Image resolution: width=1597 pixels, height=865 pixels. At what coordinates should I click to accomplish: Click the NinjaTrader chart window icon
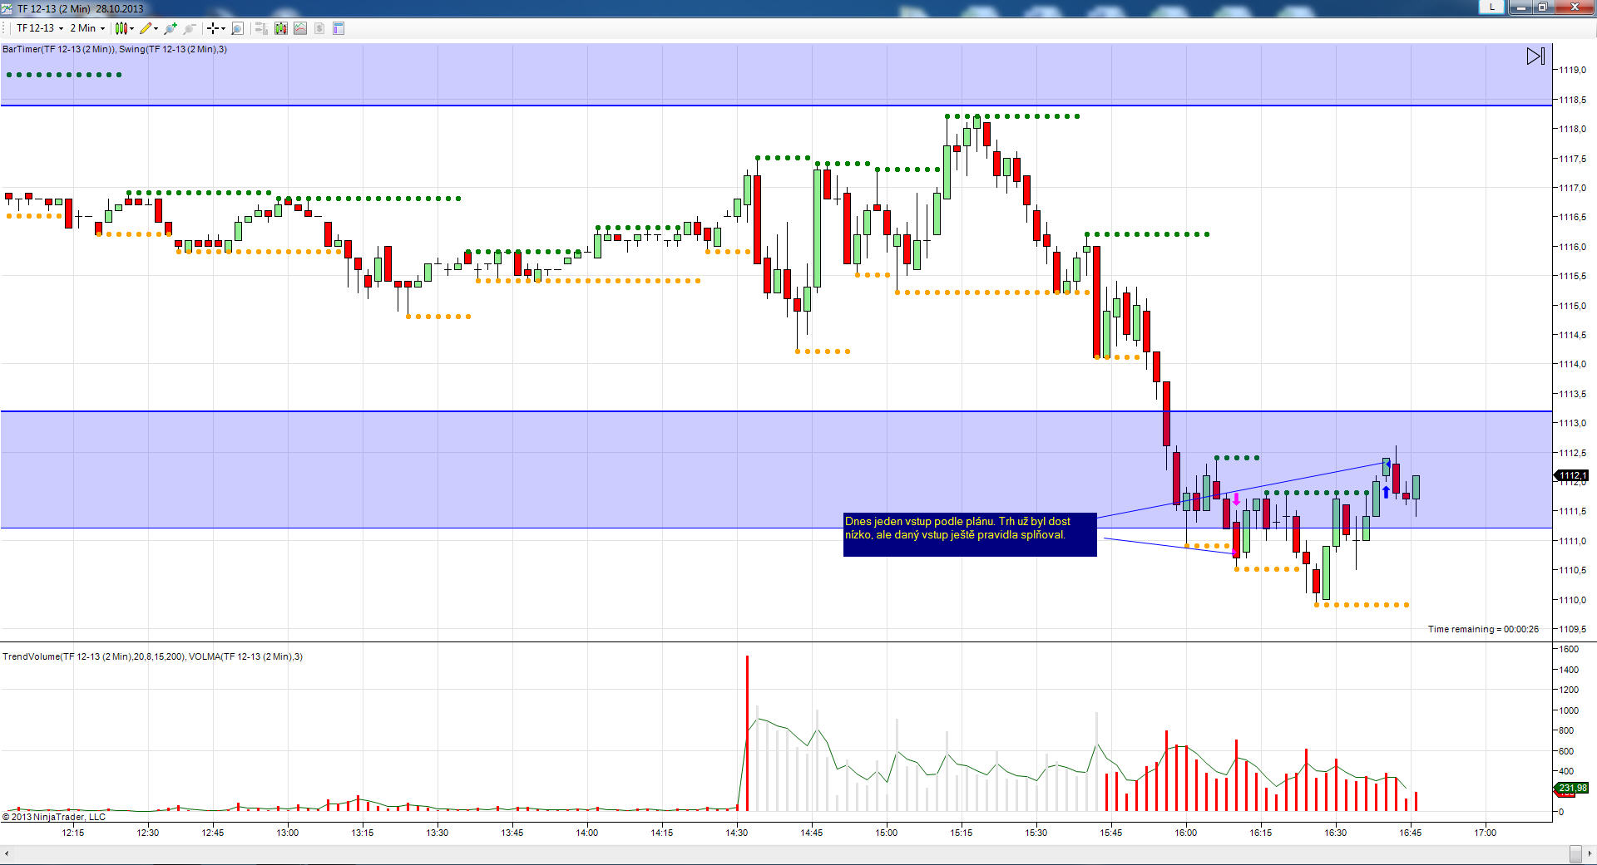7,8
